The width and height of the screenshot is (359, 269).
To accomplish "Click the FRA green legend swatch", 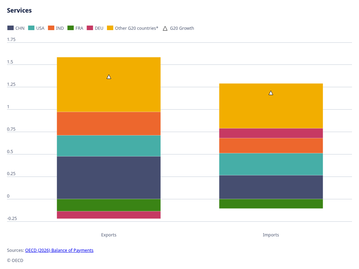I will pyautogui.click(x=70, y=28).
